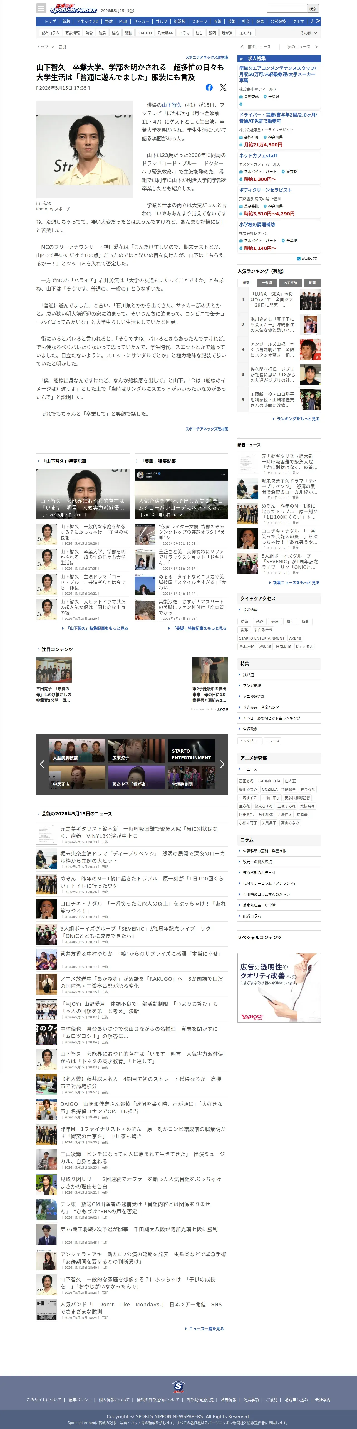Open the hamburger menu icon

click(41, 8)
